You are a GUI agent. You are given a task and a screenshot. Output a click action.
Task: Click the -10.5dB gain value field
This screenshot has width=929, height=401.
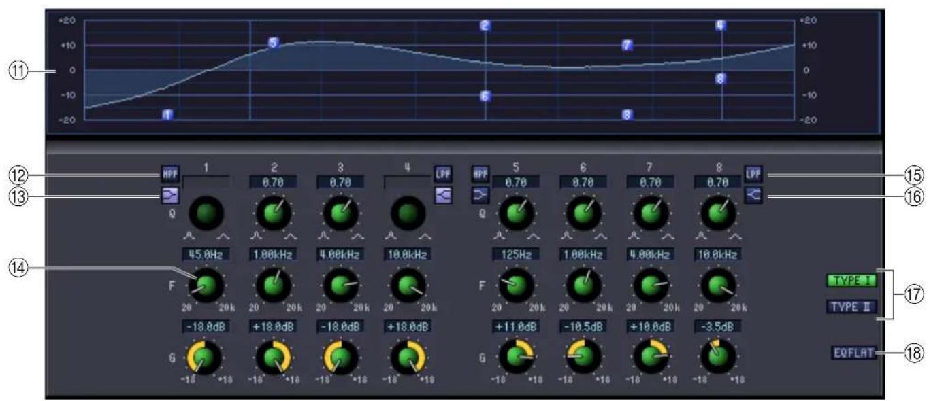(x=583, y=326)
